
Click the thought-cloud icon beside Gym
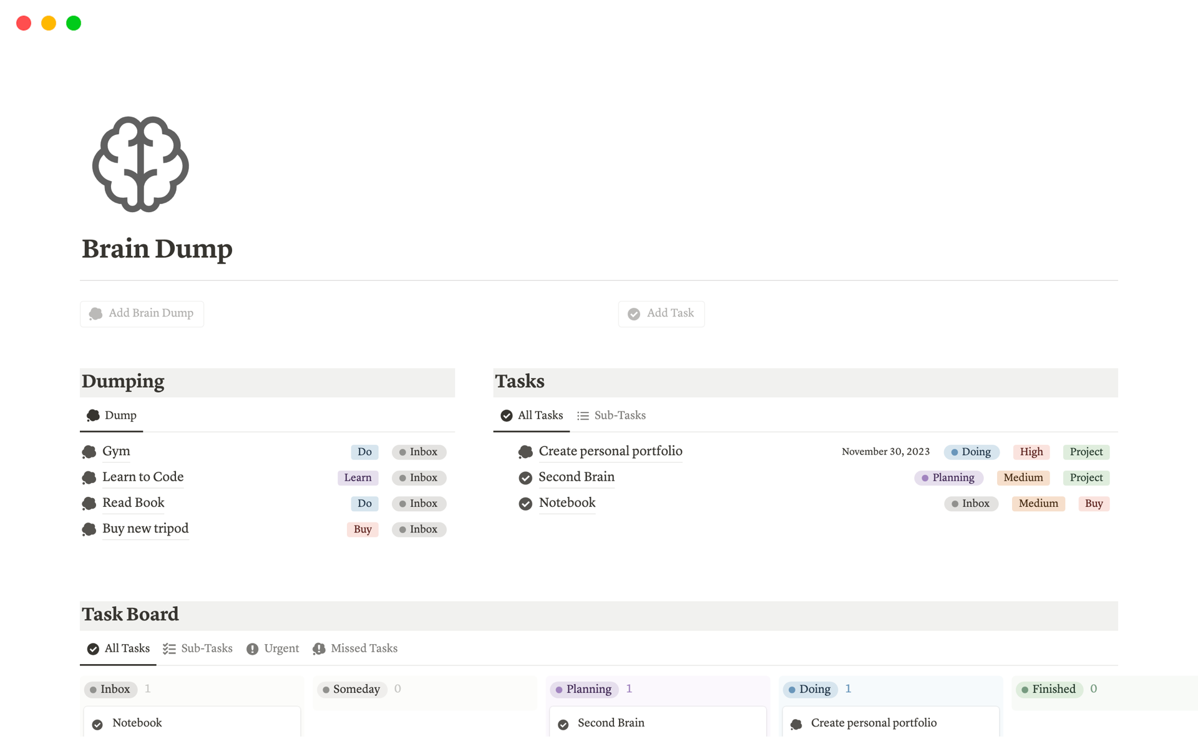[x=89, y=451]
